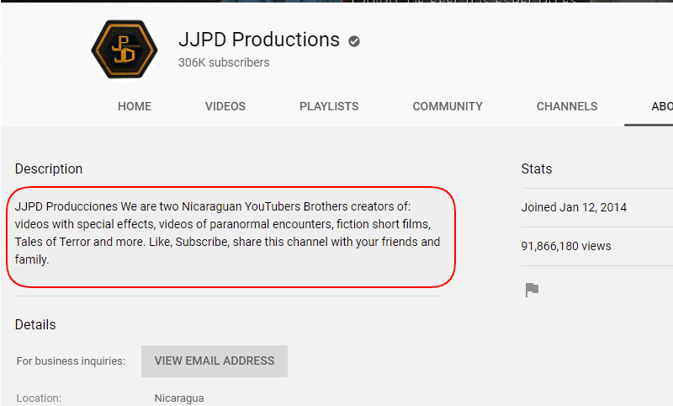The width and height of the screenshot is (673, 406).
Task: Open the HOME tab
Action: coord(135,106)
